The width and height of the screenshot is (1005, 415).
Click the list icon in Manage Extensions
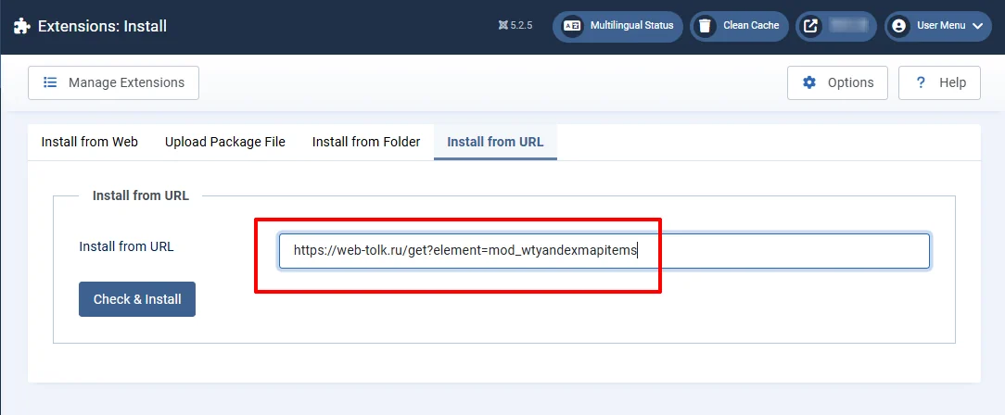(x=50, y=82)
